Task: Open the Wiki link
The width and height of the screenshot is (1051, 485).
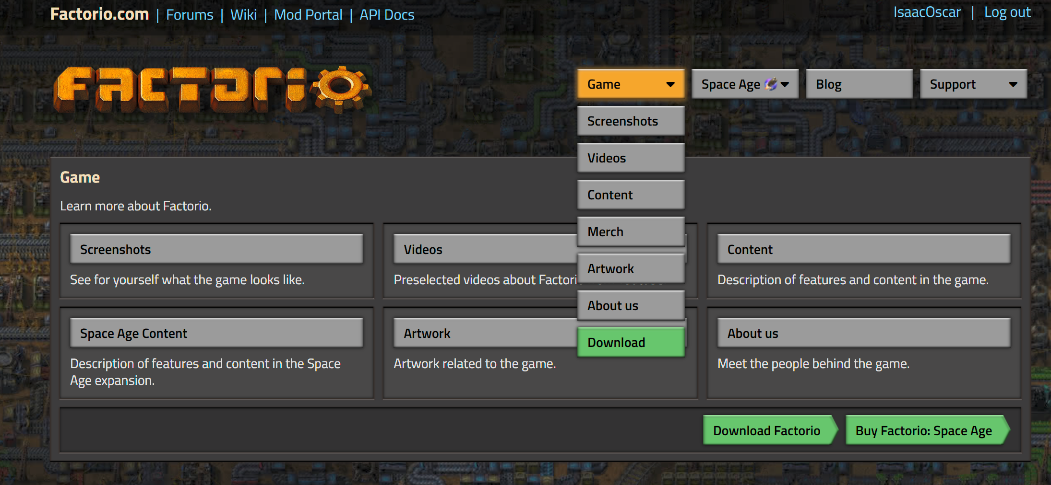Action: coord(244,15)
